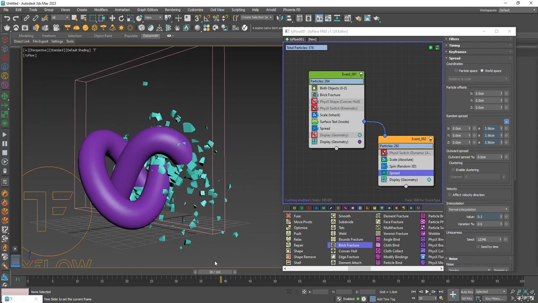
Task: Click the Surface Test (Inside) operator icon
Action: click(314, 122)
